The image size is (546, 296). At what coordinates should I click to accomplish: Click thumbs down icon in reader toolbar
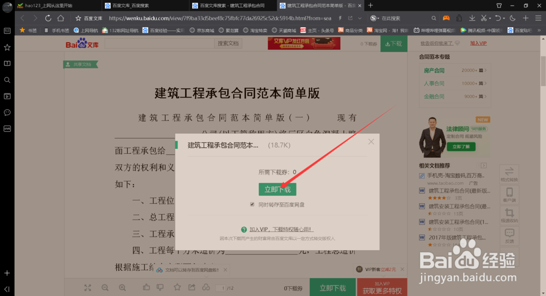(160, 287)
